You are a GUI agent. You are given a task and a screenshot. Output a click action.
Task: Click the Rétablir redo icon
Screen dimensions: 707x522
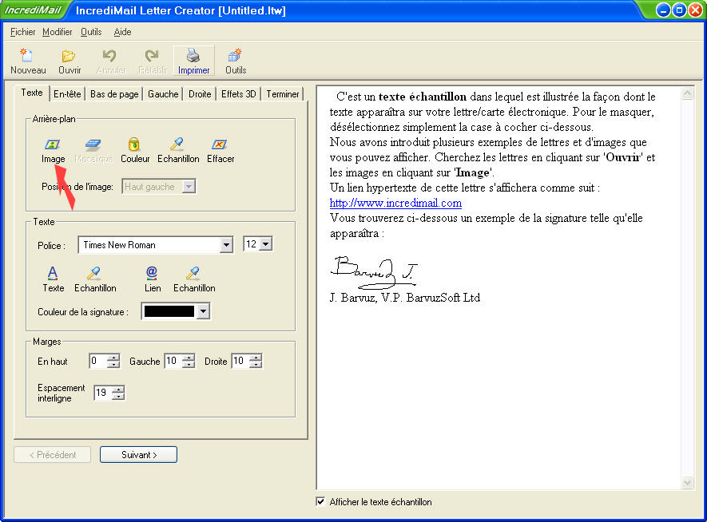pos(153,61)
